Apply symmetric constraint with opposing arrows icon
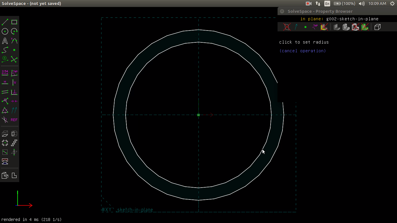 (x=14, y=101)
